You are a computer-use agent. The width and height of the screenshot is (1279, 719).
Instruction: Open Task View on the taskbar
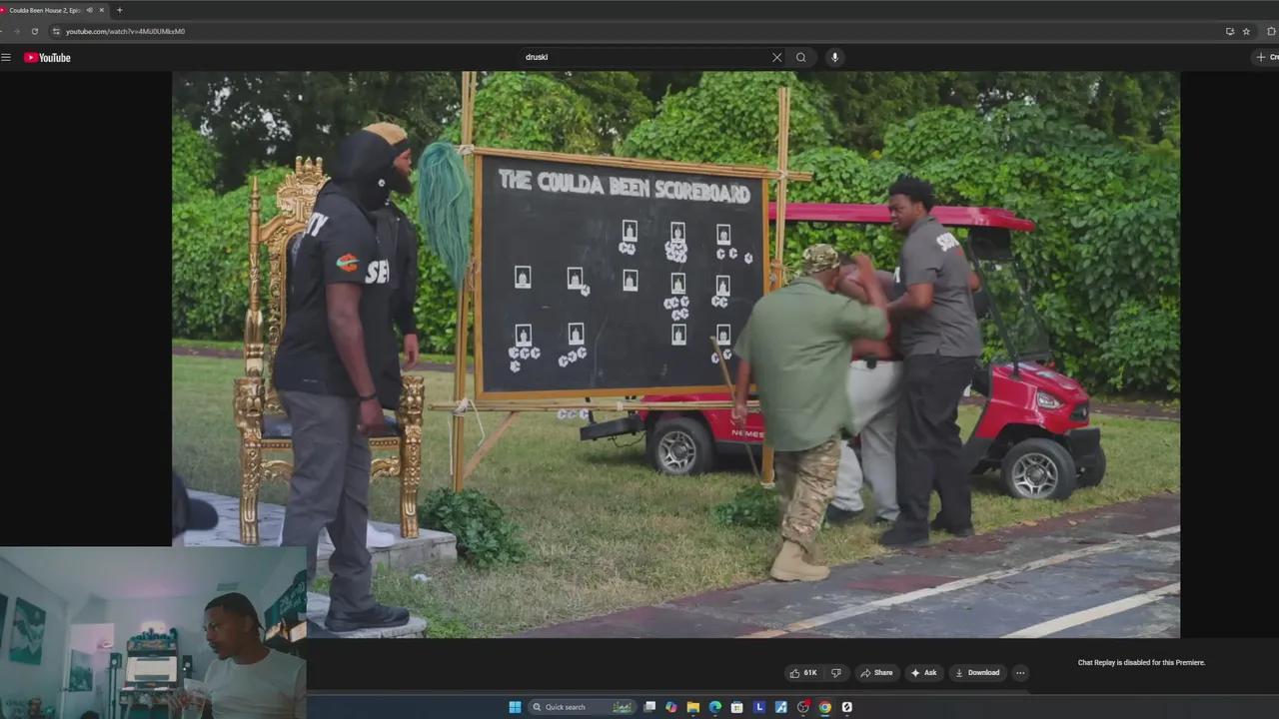pyautogui.click(x=649, y=707)
